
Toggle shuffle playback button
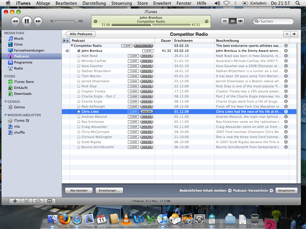(x=27, y=201)
